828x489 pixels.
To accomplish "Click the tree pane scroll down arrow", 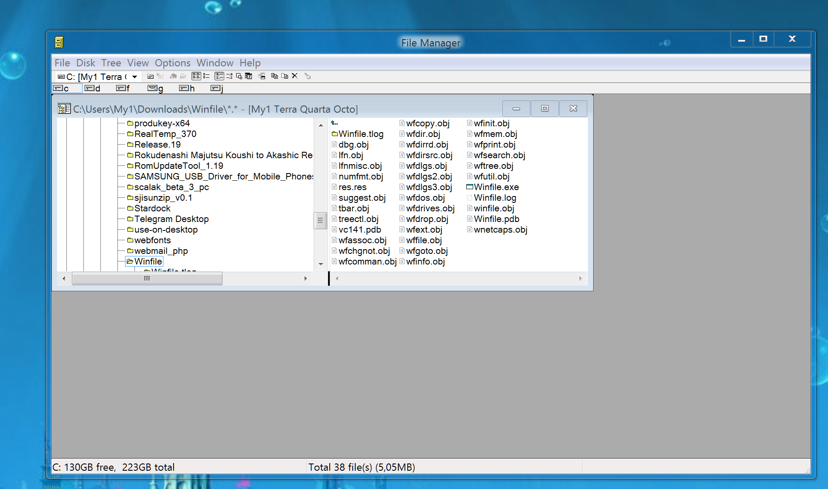I will (x=321, y=264).
